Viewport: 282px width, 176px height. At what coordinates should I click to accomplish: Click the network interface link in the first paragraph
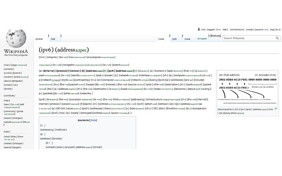(140, 75)
